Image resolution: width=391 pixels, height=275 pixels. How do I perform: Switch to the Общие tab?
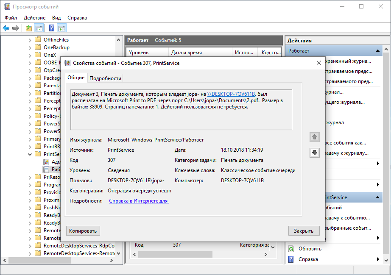pos(76,78)
